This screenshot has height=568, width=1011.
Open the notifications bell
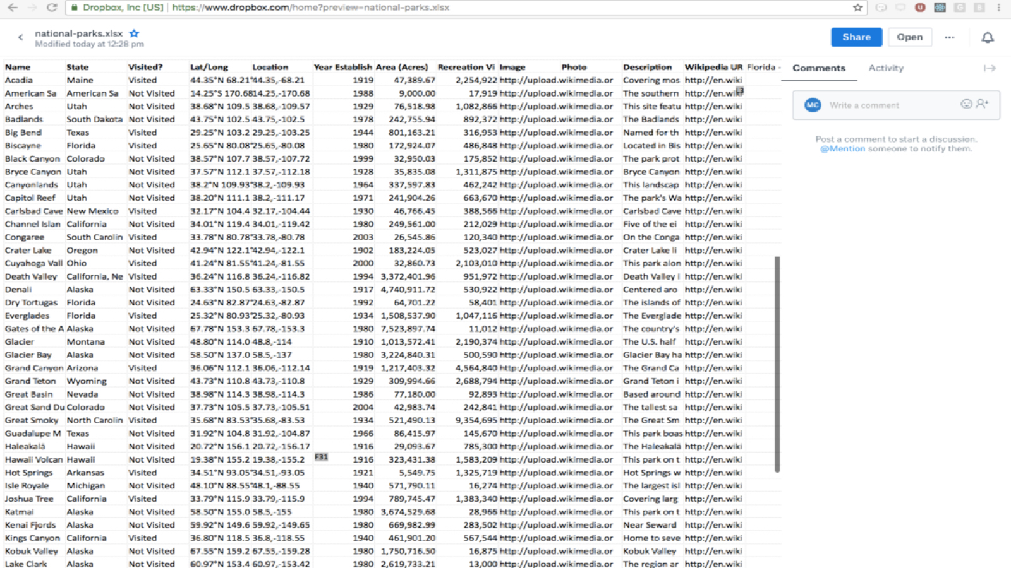tap(988, 37)
